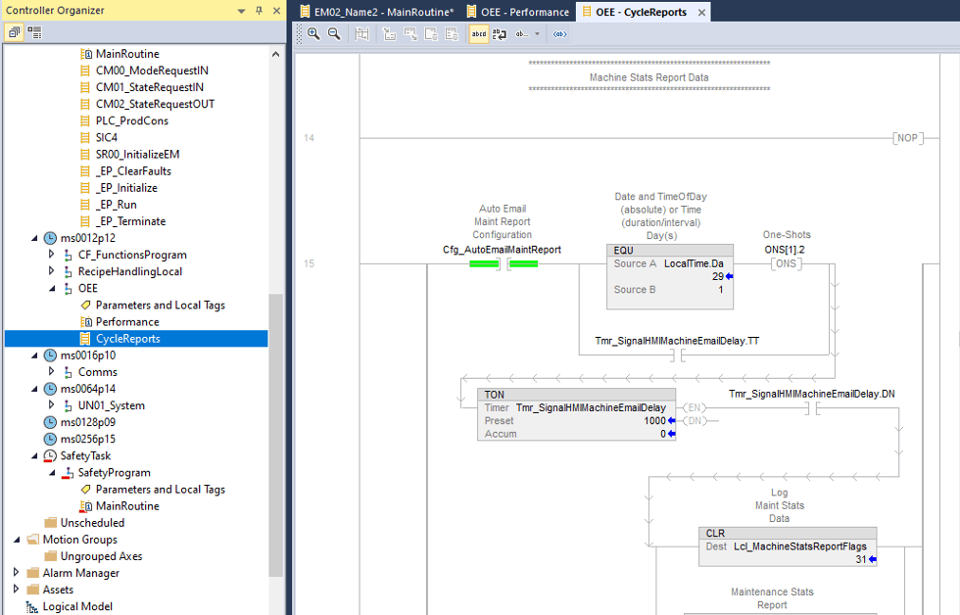Select Logical Model item
This screenshot has height=615, width=960.
click(77, 606)
